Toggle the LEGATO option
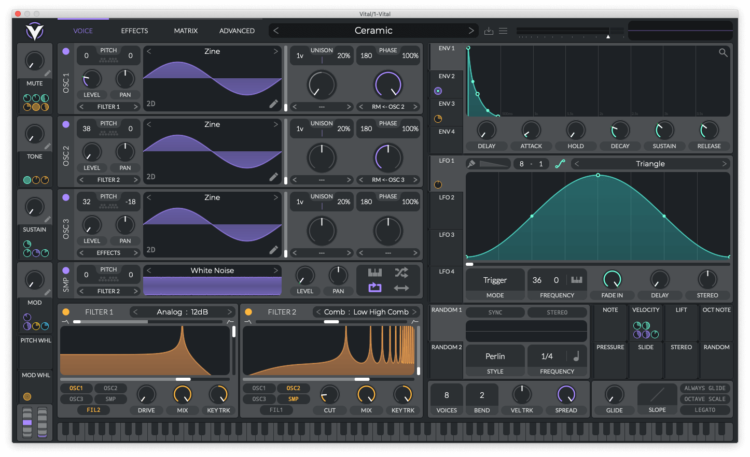Screen dimensions: 750x457 (x=705, y=410)
